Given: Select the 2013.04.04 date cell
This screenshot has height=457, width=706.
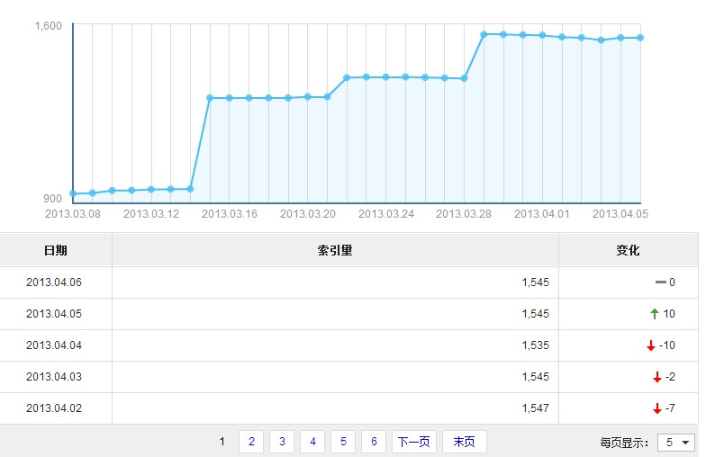Looking at the screenshot, I should pyautogui.click(x=54, y=345).
